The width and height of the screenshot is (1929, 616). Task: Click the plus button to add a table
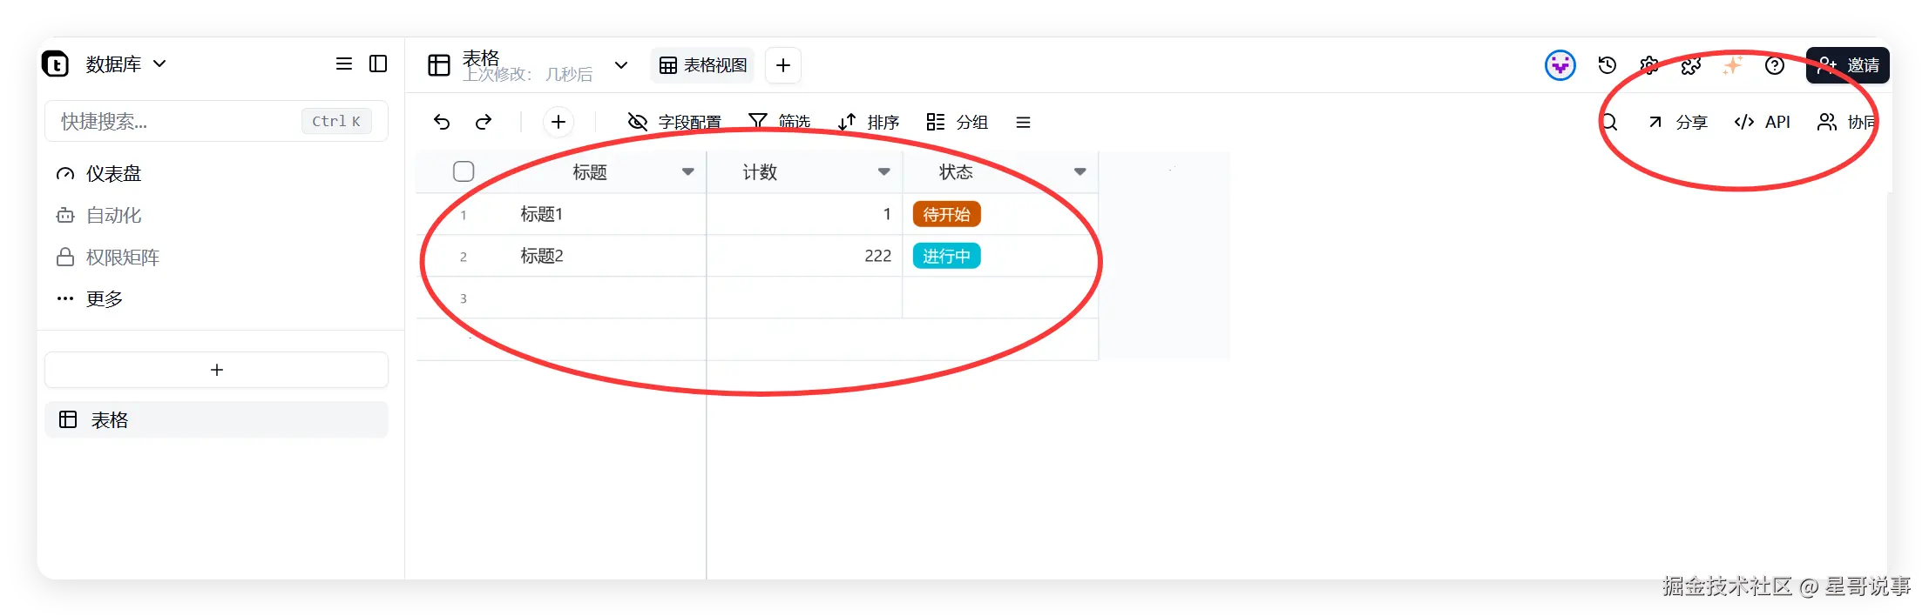pos(216,370)
